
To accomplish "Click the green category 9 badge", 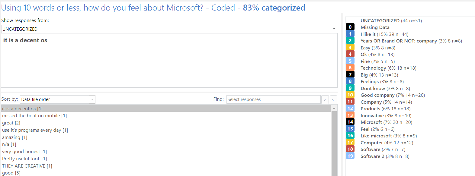I will [x=350, y=88].
